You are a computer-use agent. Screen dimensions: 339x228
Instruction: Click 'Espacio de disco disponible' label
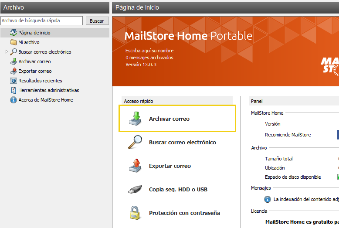[293, 177]
